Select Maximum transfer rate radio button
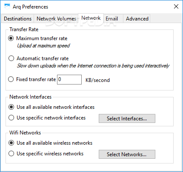 click(11, 38)
